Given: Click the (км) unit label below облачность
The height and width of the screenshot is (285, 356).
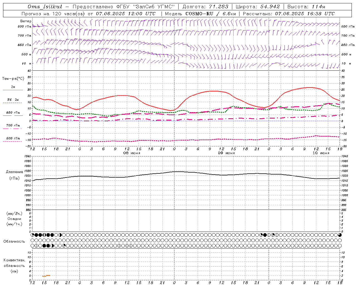Looking at the screenshot, I should click(x=14, y=271).
